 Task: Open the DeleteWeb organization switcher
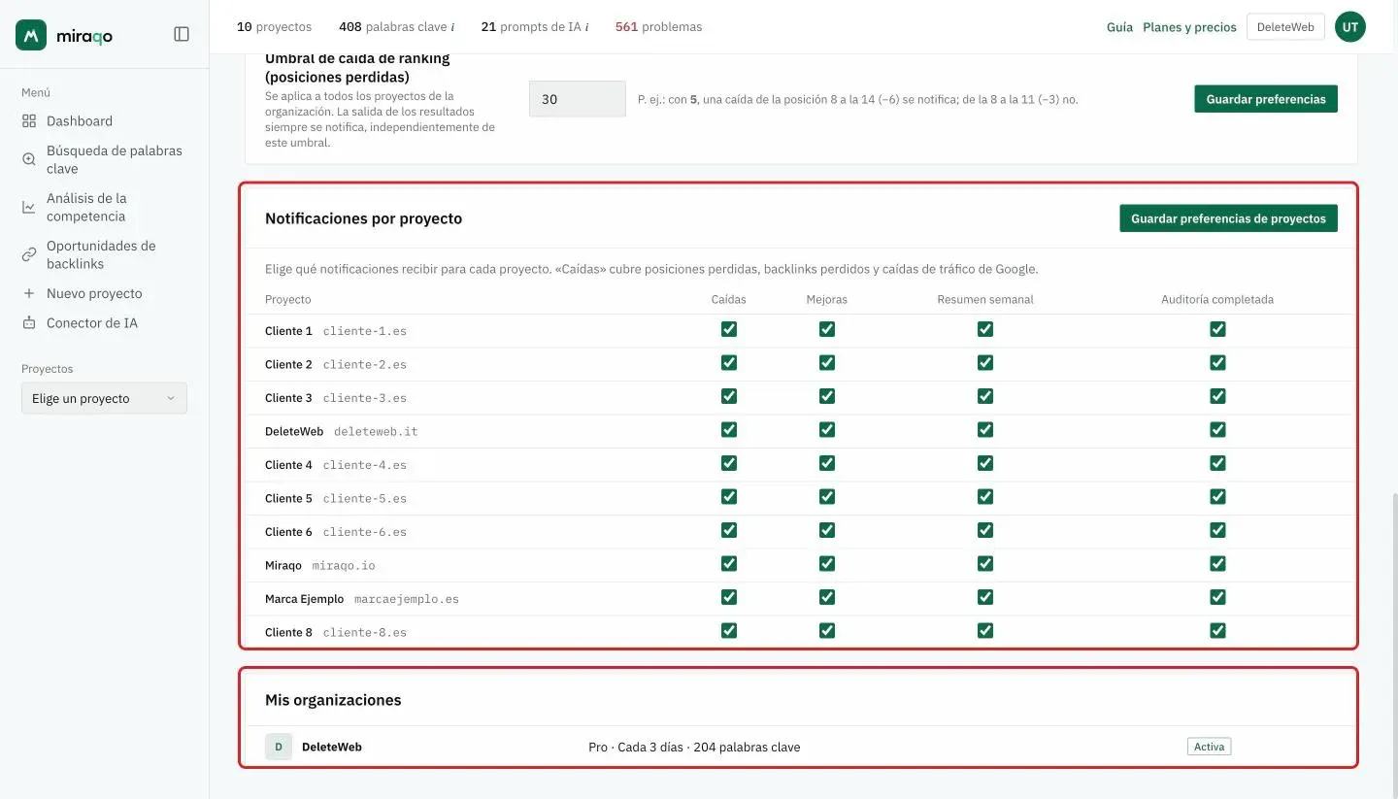(1285, 27)
